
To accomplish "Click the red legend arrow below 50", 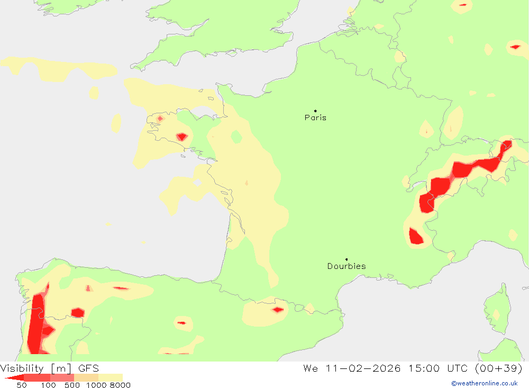I will (14, 378).
